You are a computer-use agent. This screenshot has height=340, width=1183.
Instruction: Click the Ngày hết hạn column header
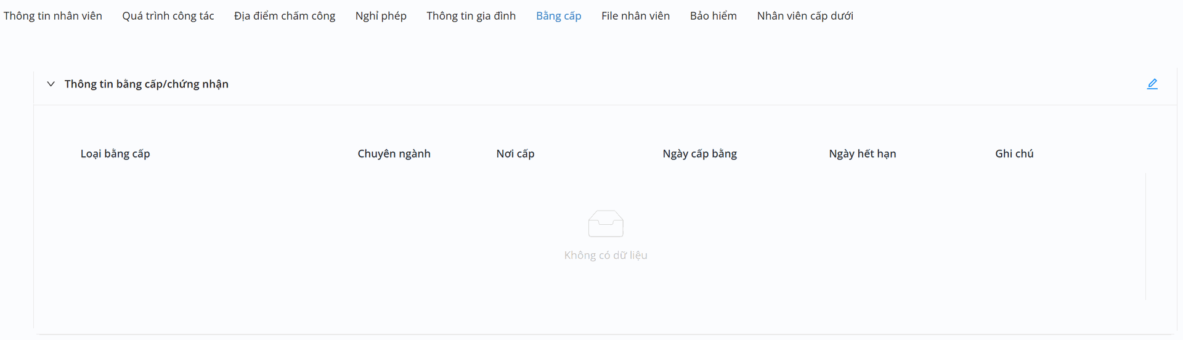pyautogui.click(x=862, y=154)
